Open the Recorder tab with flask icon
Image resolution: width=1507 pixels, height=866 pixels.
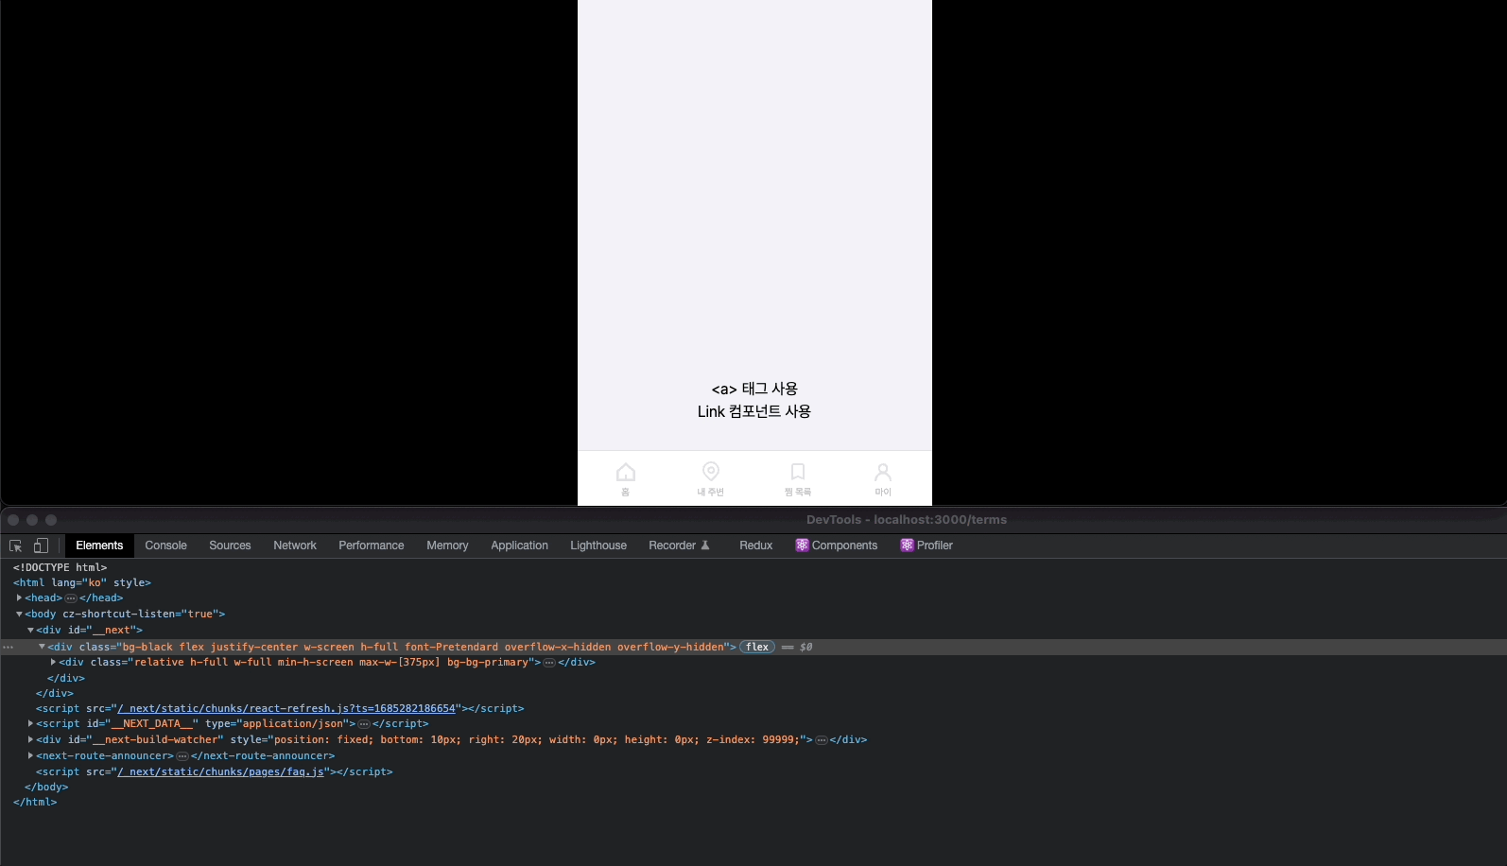[679, 546]
